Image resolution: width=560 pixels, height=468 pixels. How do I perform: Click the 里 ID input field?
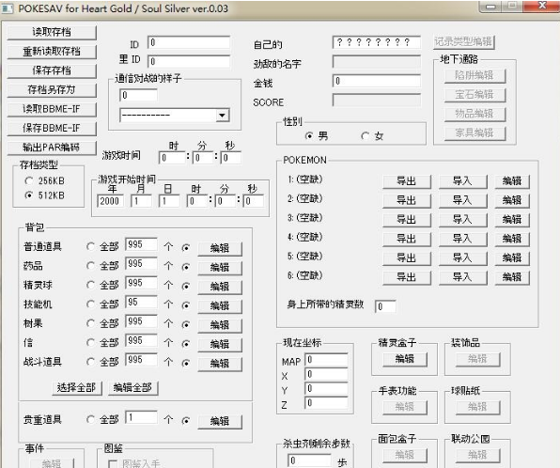click(189, 61)
